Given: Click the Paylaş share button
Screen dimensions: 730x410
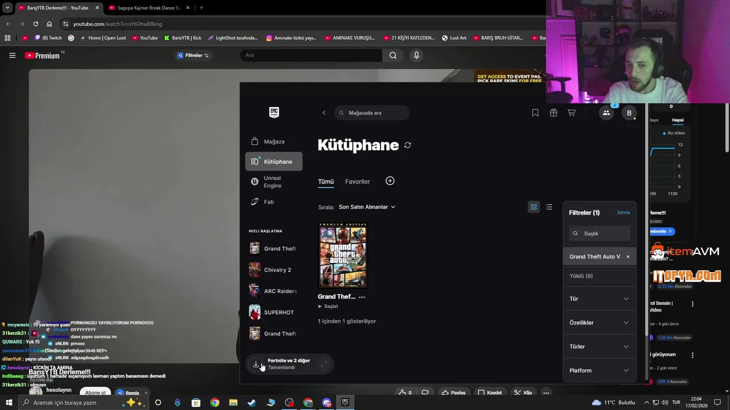Looking at the screenshot, I should 453,393.
